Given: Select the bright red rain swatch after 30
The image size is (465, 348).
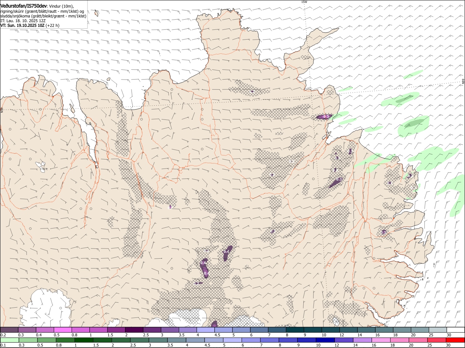Looking at the screenshot, I should point(455,340).
